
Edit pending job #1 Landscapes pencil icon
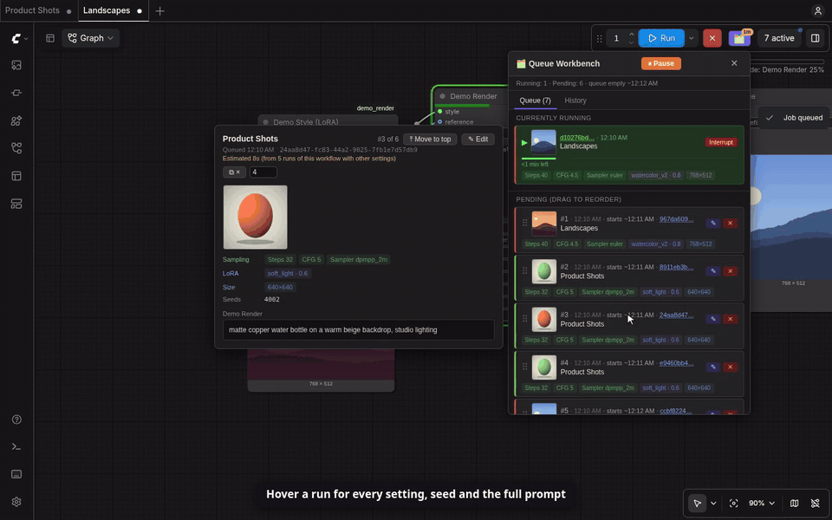(x=713, y=223)
